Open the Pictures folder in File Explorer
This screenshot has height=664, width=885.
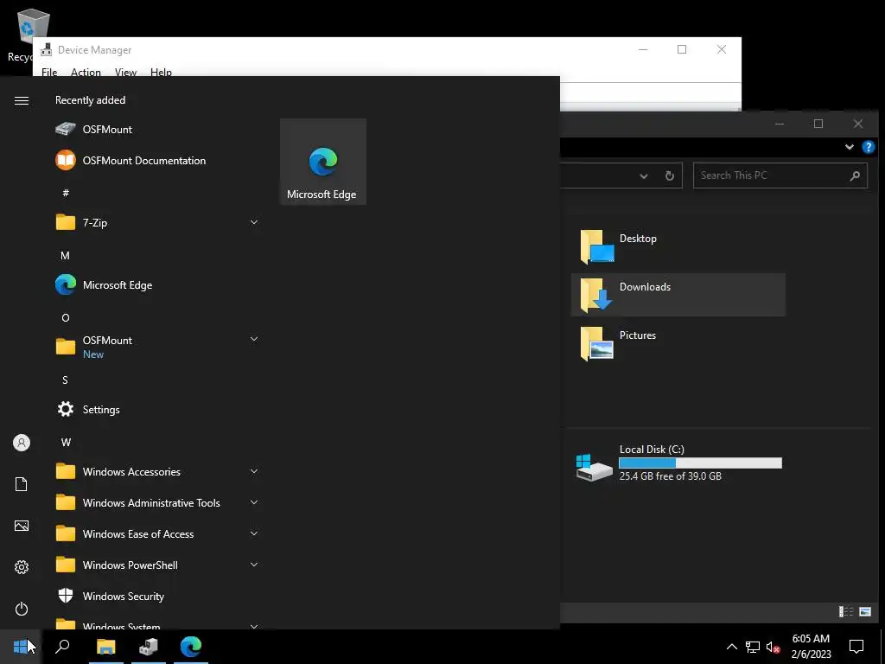[x=678, y=343]
